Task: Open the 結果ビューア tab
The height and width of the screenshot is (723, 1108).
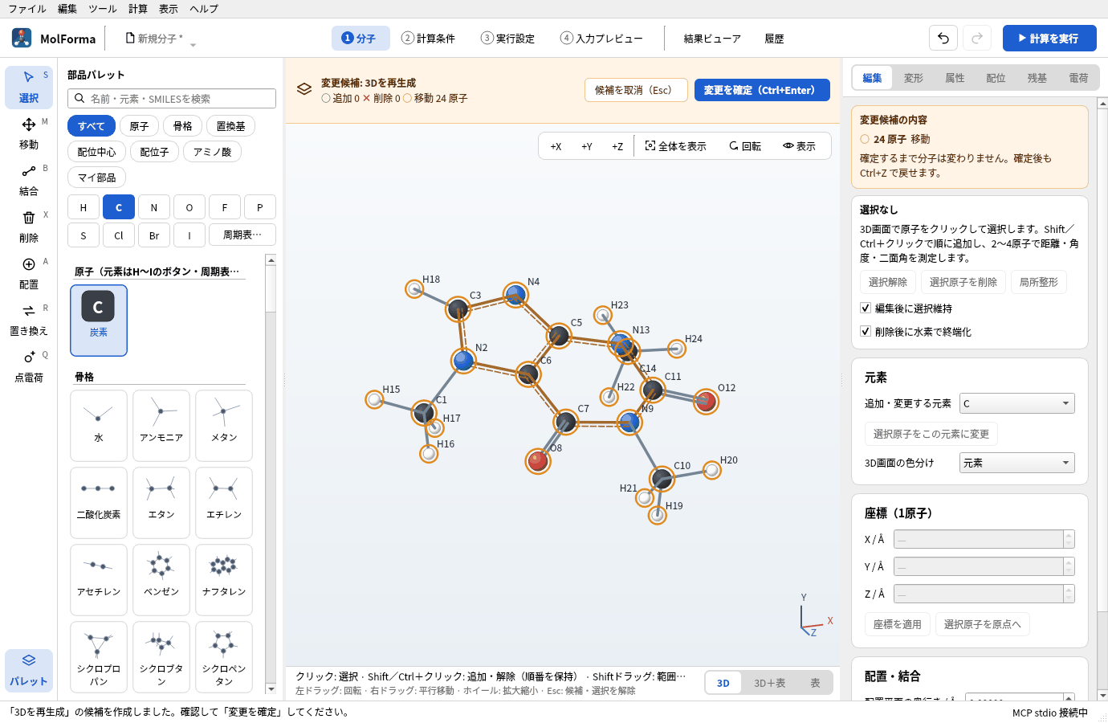Action: 712,38
